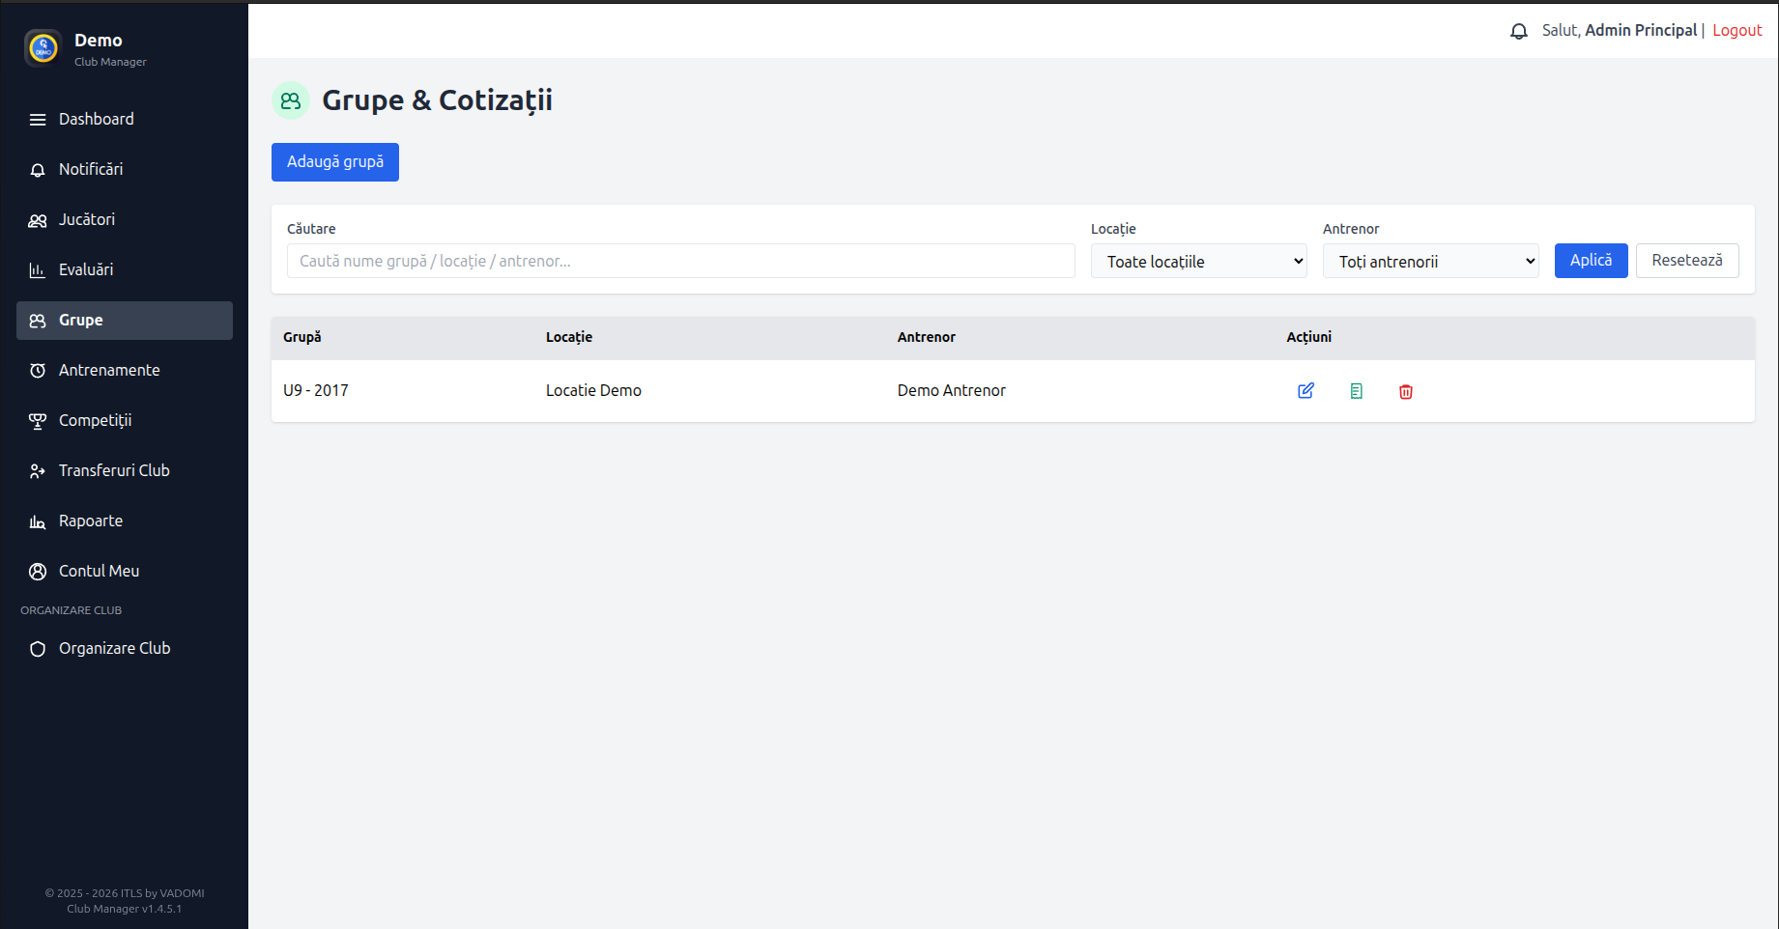Open the Toate locațiile dropdown
1779x929 pixels.
[x=1198, y=262]
